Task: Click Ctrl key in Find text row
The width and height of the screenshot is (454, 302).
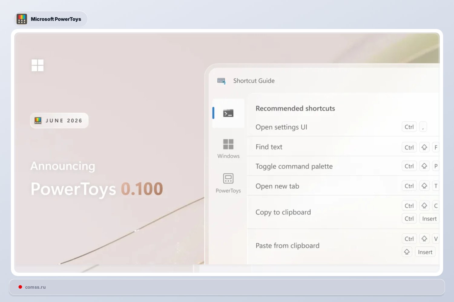Action: click(409, 147)
